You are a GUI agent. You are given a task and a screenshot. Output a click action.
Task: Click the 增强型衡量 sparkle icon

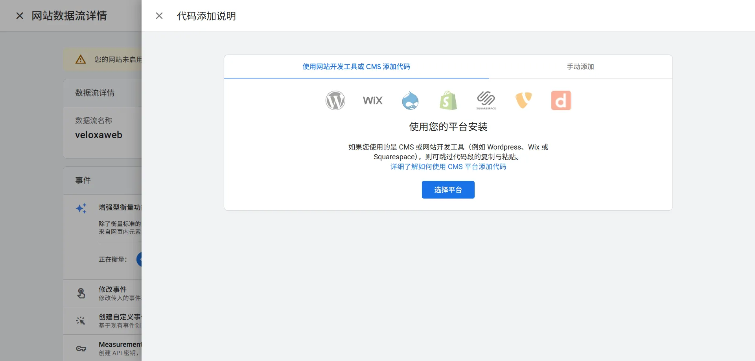(81, 208)
